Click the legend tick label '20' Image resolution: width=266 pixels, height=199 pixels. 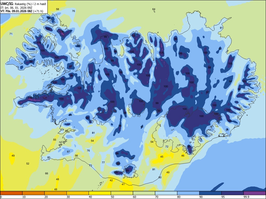pos(46,197)
